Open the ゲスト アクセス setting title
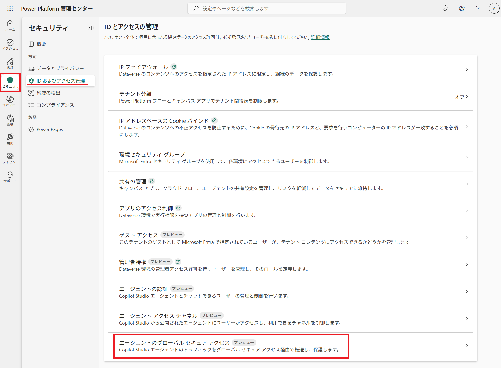501x368 pixels. 138,235
